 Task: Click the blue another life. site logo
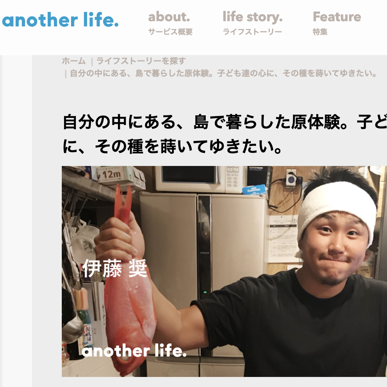[60, 20]
